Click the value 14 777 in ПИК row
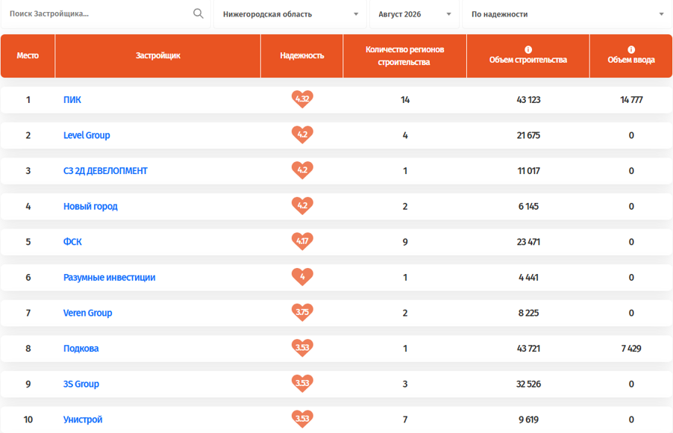 631,99
